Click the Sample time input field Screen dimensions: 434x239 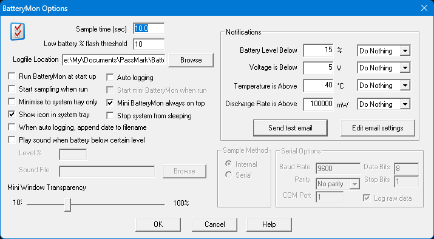tap(149, 29)
